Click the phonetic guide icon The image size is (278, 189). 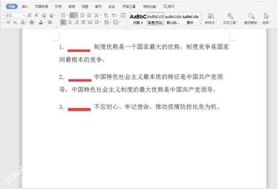(x=51, y=15)
